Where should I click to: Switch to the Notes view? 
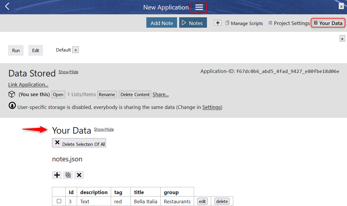click(x=193, y=22)
